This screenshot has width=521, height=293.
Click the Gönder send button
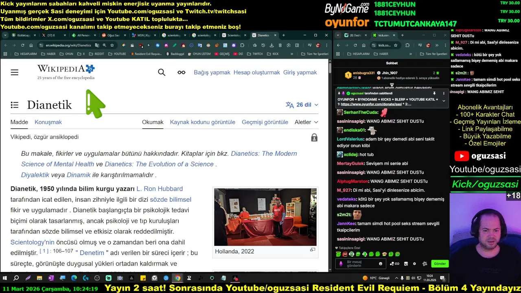point(440,264)
